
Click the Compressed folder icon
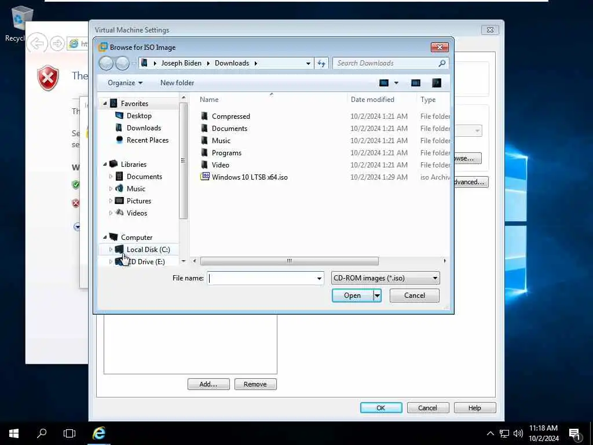(204, 116)
